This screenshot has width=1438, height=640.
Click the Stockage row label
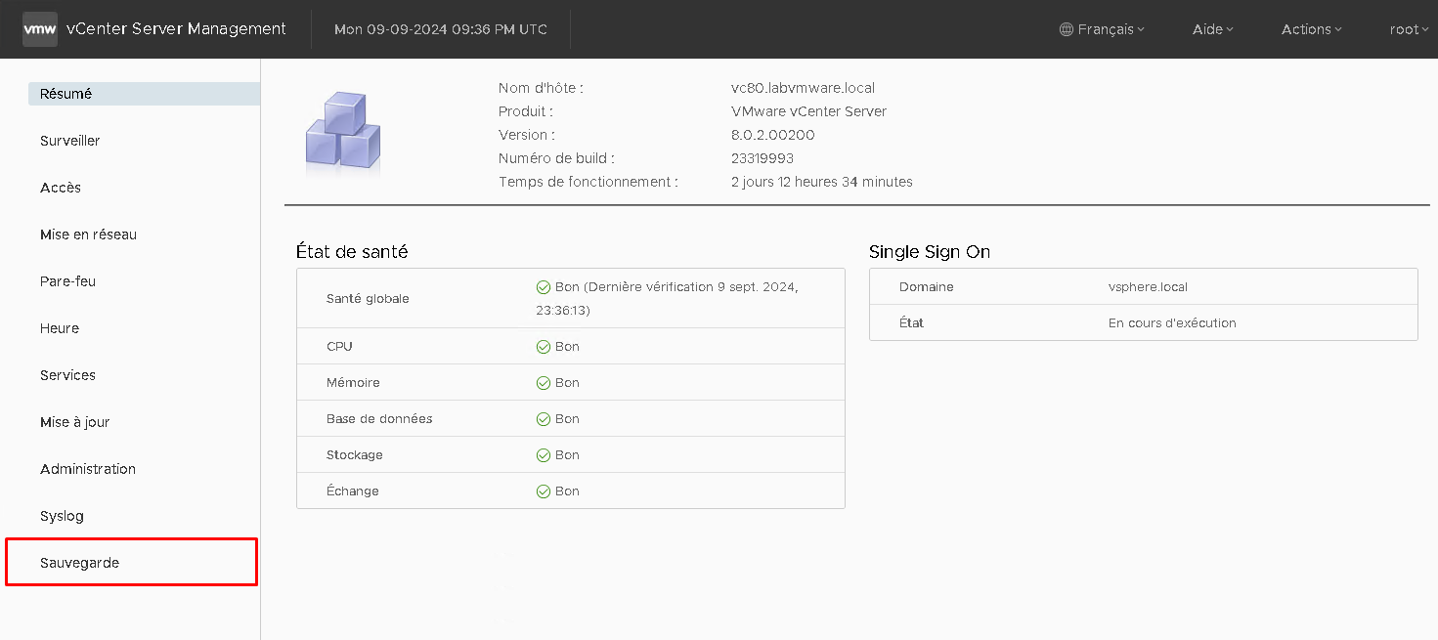[355, 455]
